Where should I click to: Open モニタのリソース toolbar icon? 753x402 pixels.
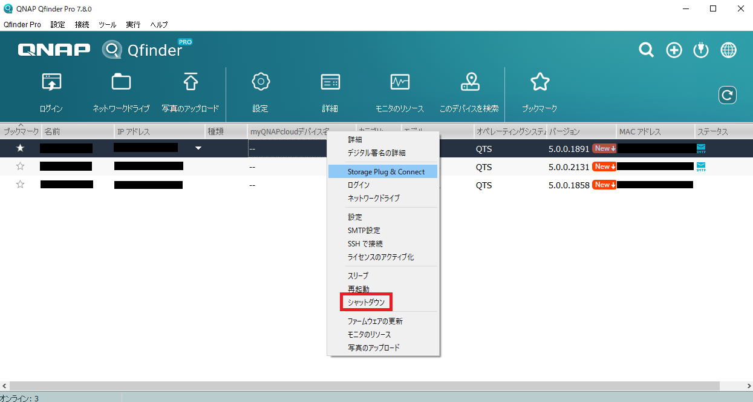pyautogui.click(x=400, y=82)
